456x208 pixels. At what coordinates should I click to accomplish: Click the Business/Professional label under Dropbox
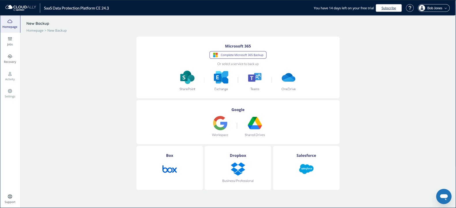click(238, 181)
